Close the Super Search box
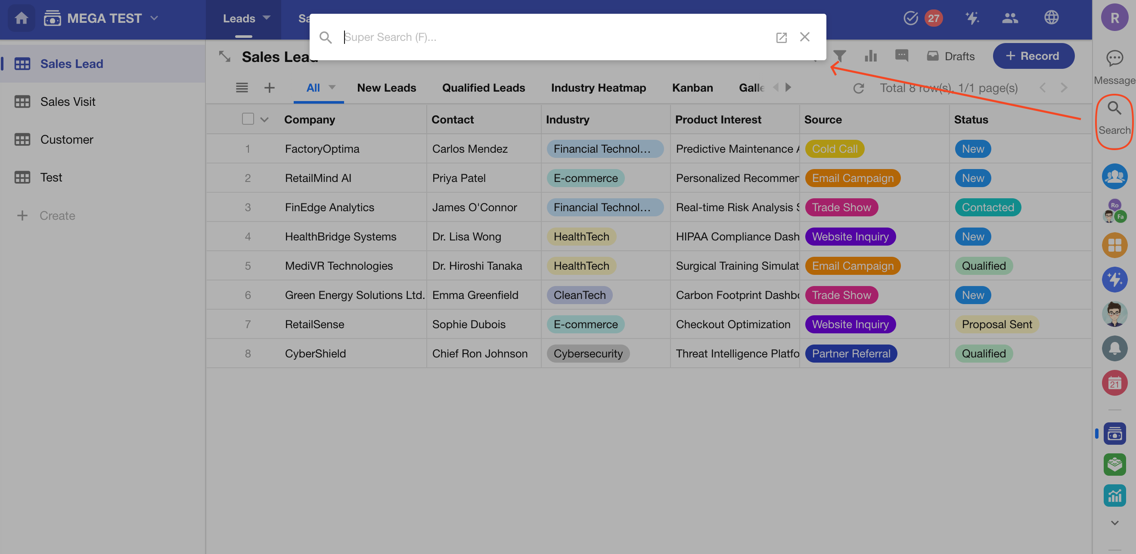 pos(804,37)
